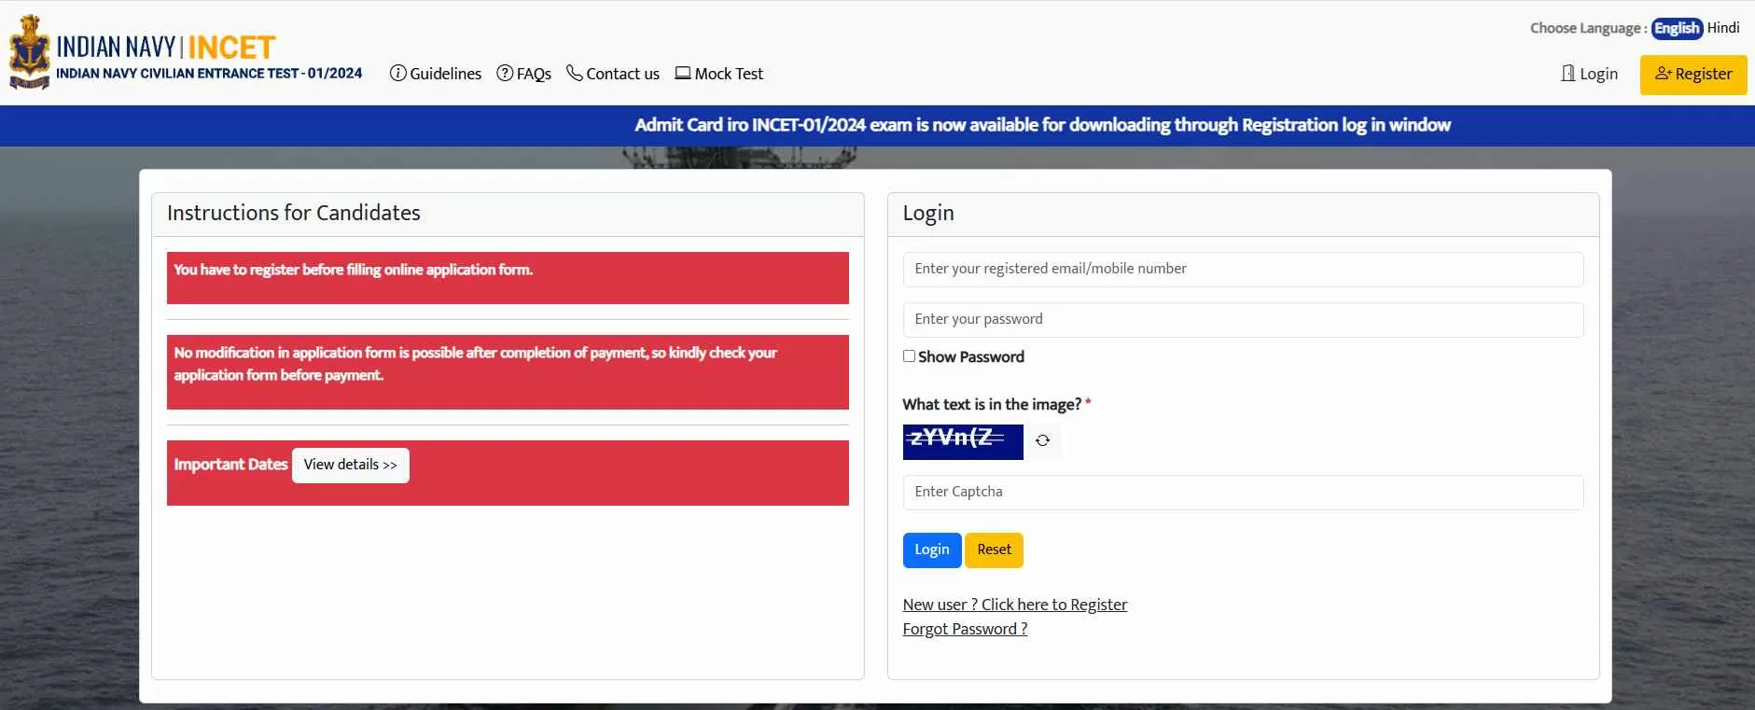Click the Enter Captcha field

point(1243,492)
